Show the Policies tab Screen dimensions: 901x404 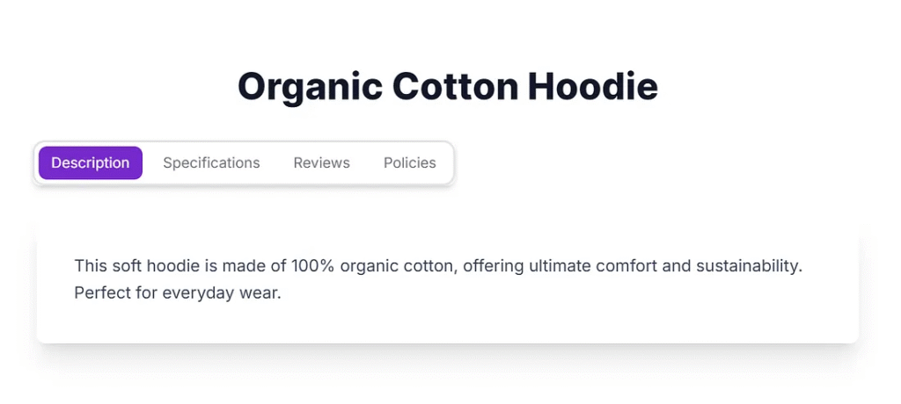coord(409,162)
